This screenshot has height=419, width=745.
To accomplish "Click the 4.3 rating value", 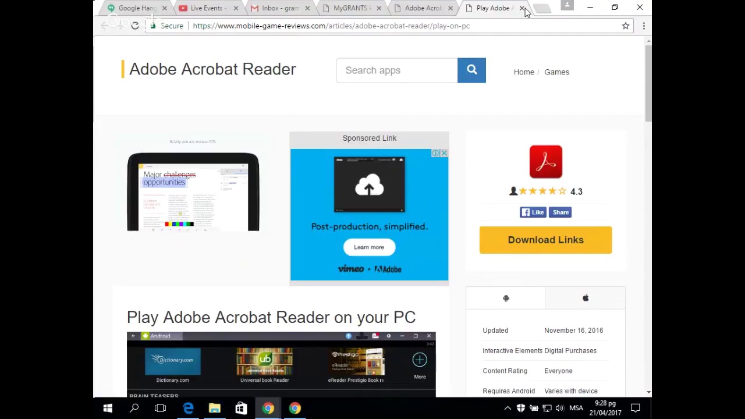I will [576, 191].
